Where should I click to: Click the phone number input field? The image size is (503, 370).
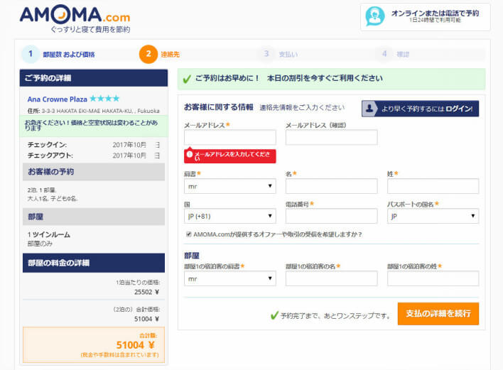click(331, 216)
